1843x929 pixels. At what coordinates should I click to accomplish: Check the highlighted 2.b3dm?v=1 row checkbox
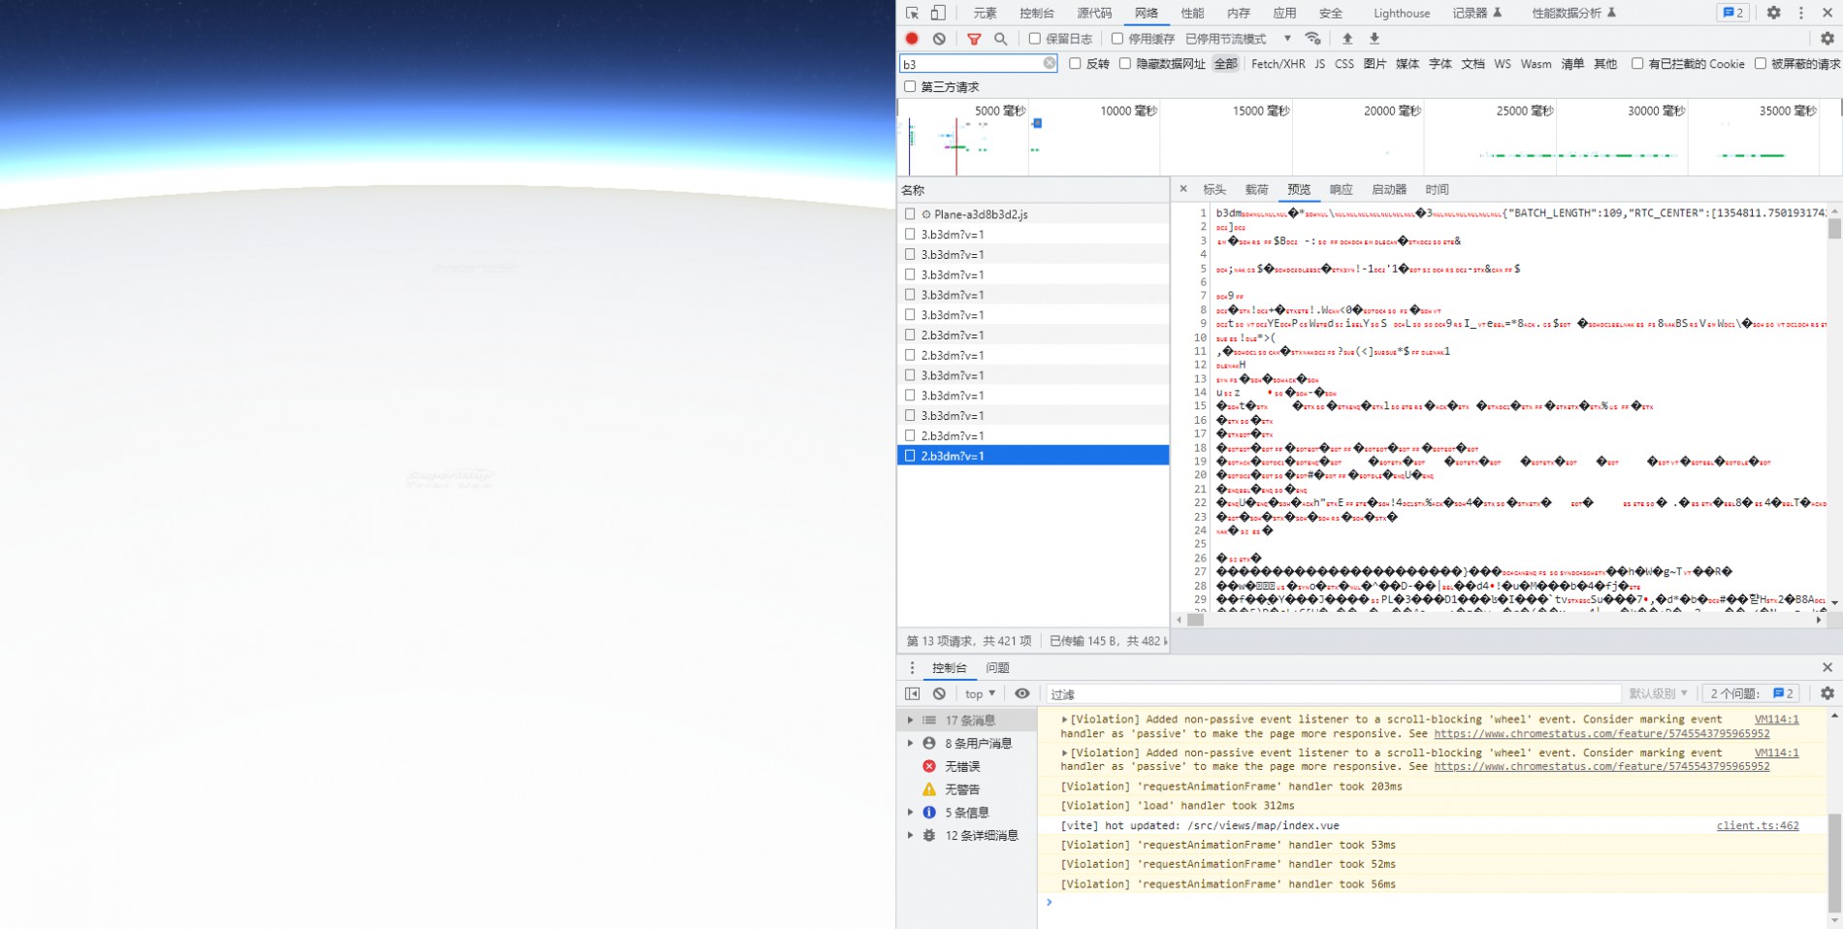coord(910,455)
